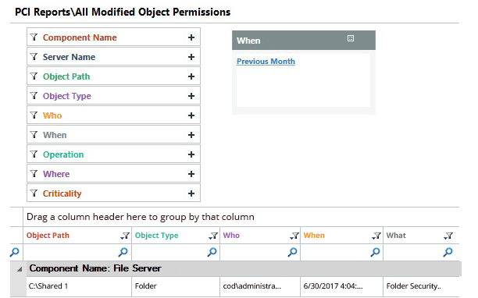Sort by the When column header
The width and height of the screenshot is (478, 298).
pyautogui.click(x=314, y=236)
